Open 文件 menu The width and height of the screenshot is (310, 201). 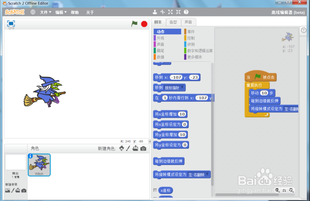click(x=46, y=12)
